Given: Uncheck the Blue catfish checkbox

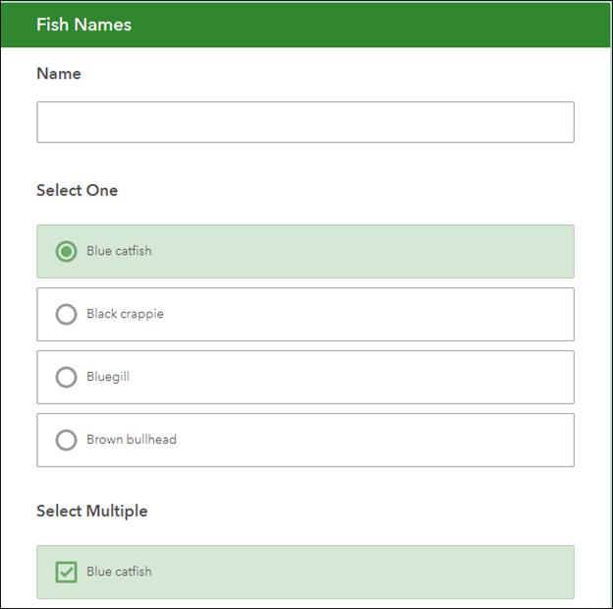Looking at the screenshot, I should (66, 572).
